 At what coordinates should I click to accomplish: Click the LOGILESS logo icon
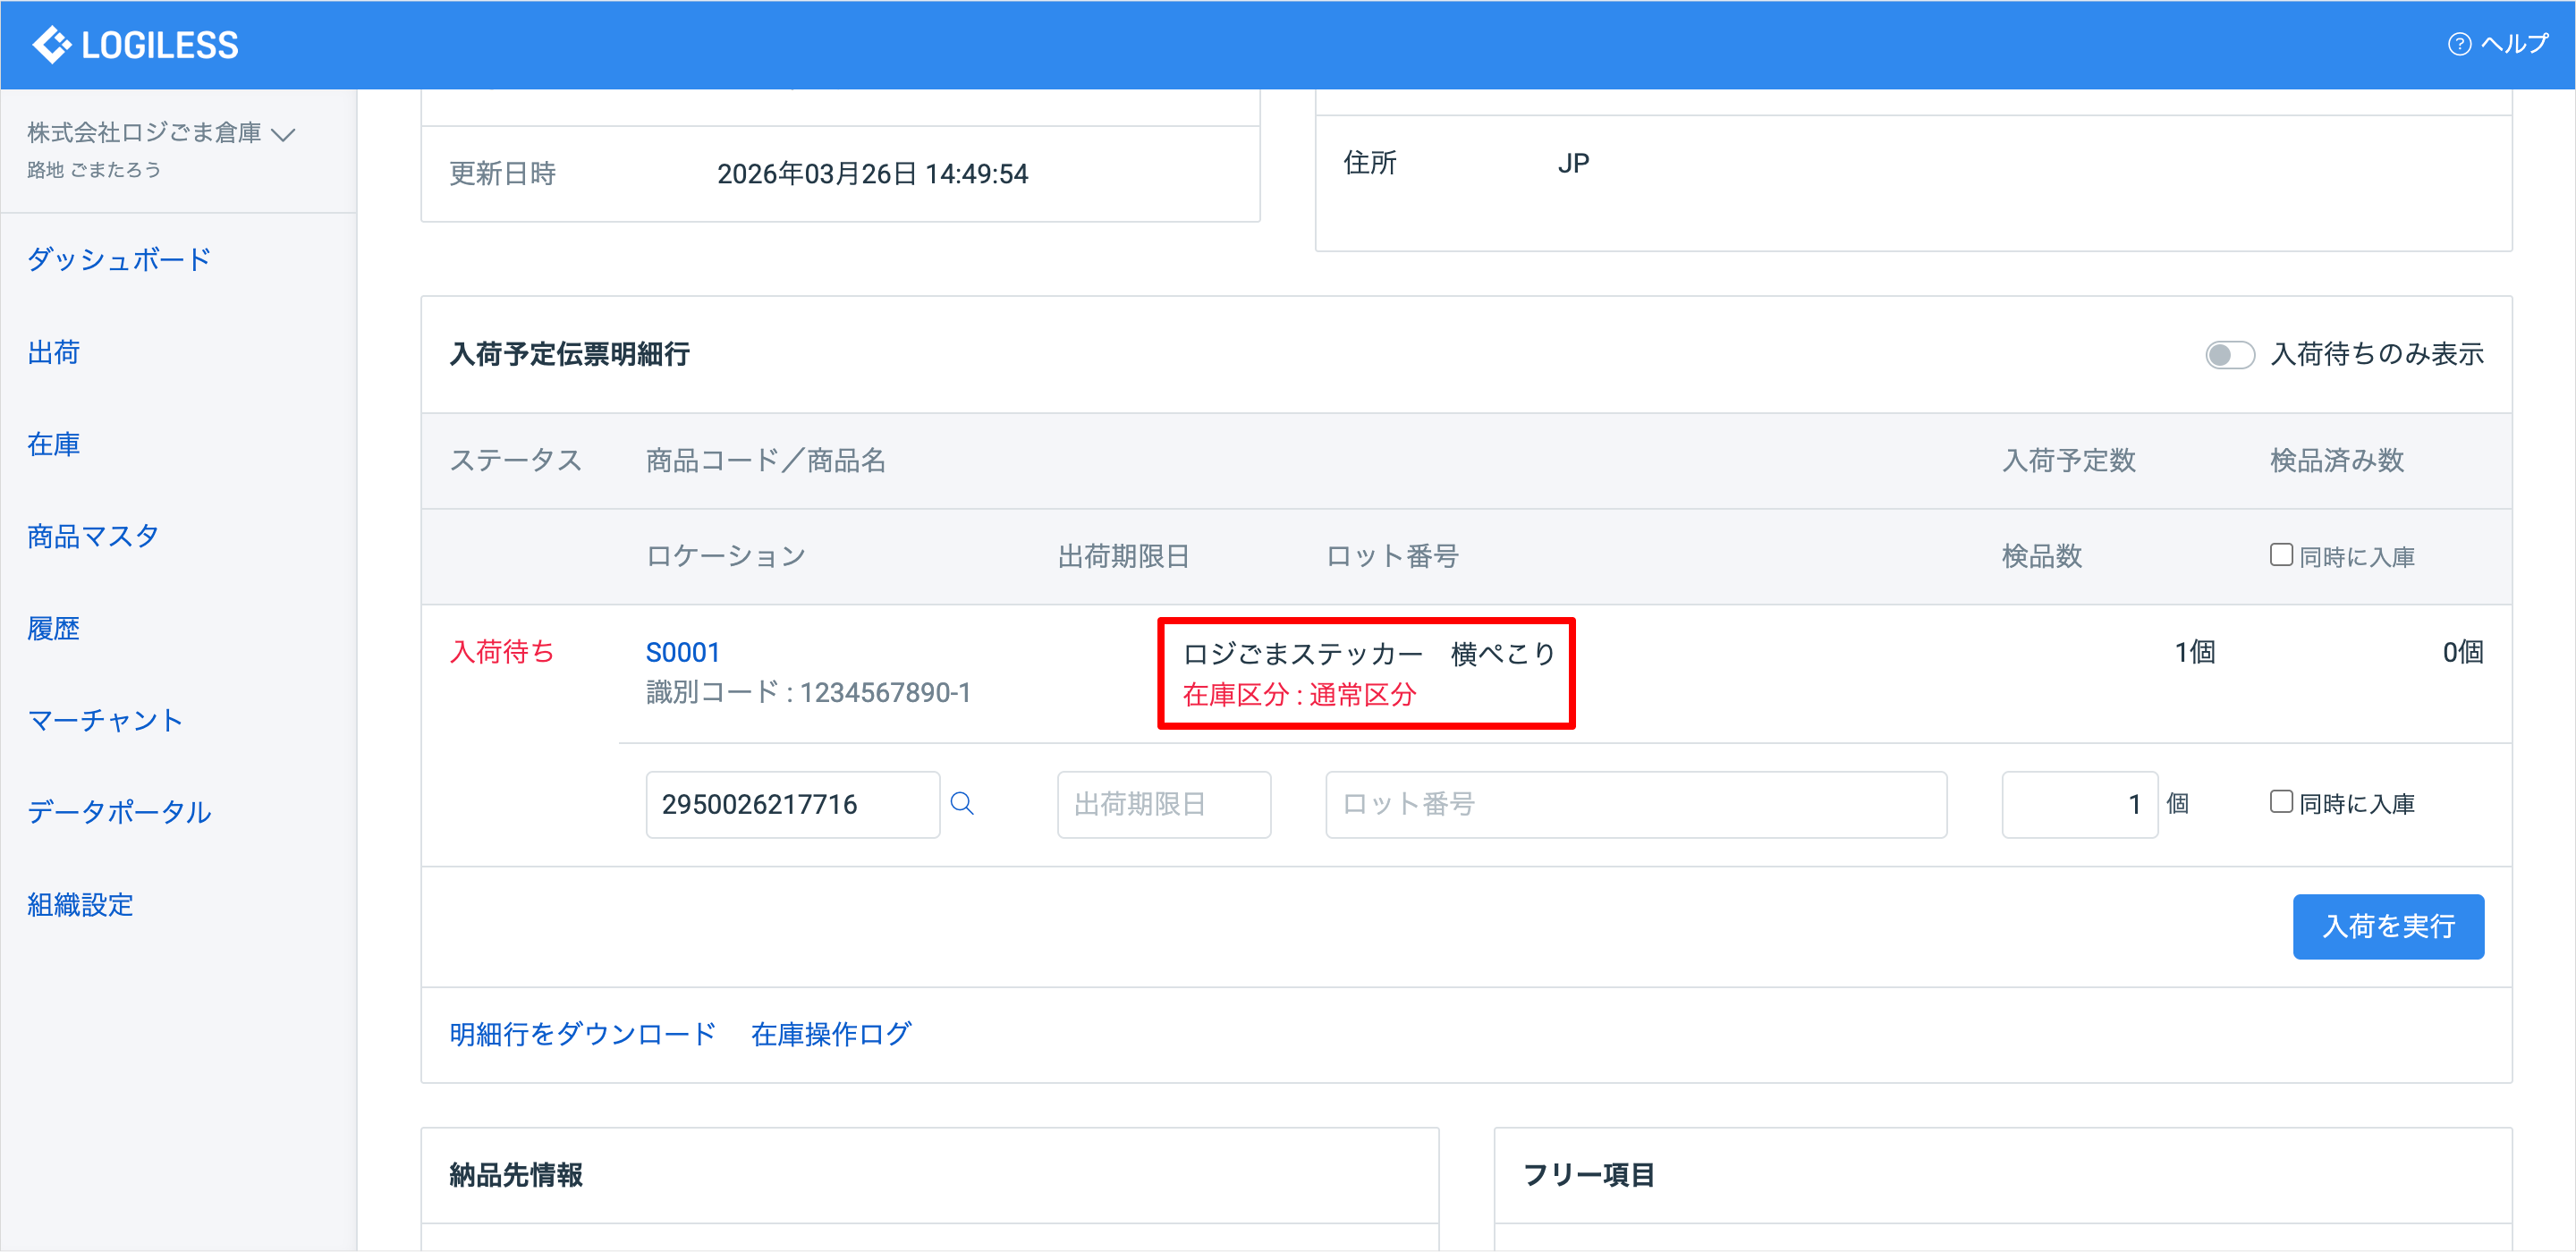point(52,45)
